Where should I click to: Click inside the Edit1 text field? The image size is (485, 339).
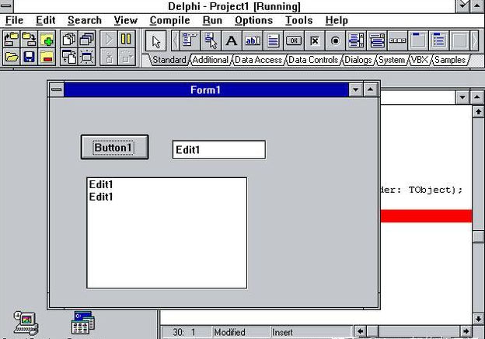(218, 149)
